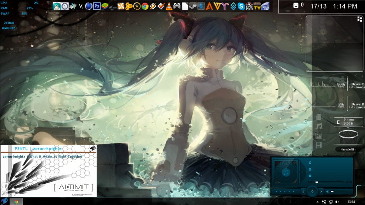The width and height of the screenshot is (365, 205).
Task: Open the Videos filmstrip shortcut icon
Action: pos(319,145)
